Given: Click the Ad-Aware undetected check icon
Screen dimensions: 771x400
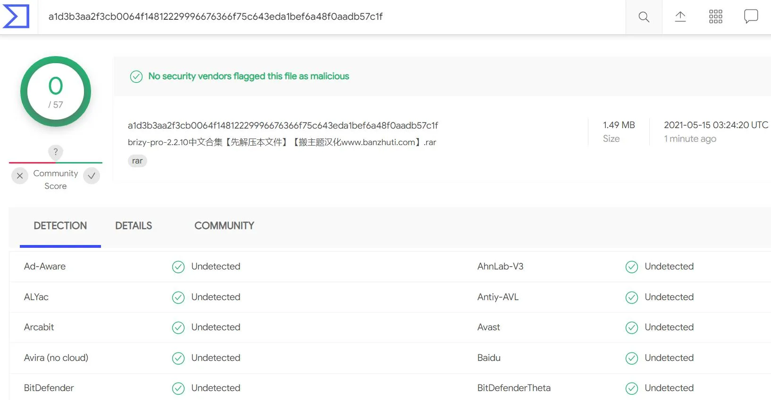Looking at the screenshot, I should pyautogui.click(x=178, y=267).
